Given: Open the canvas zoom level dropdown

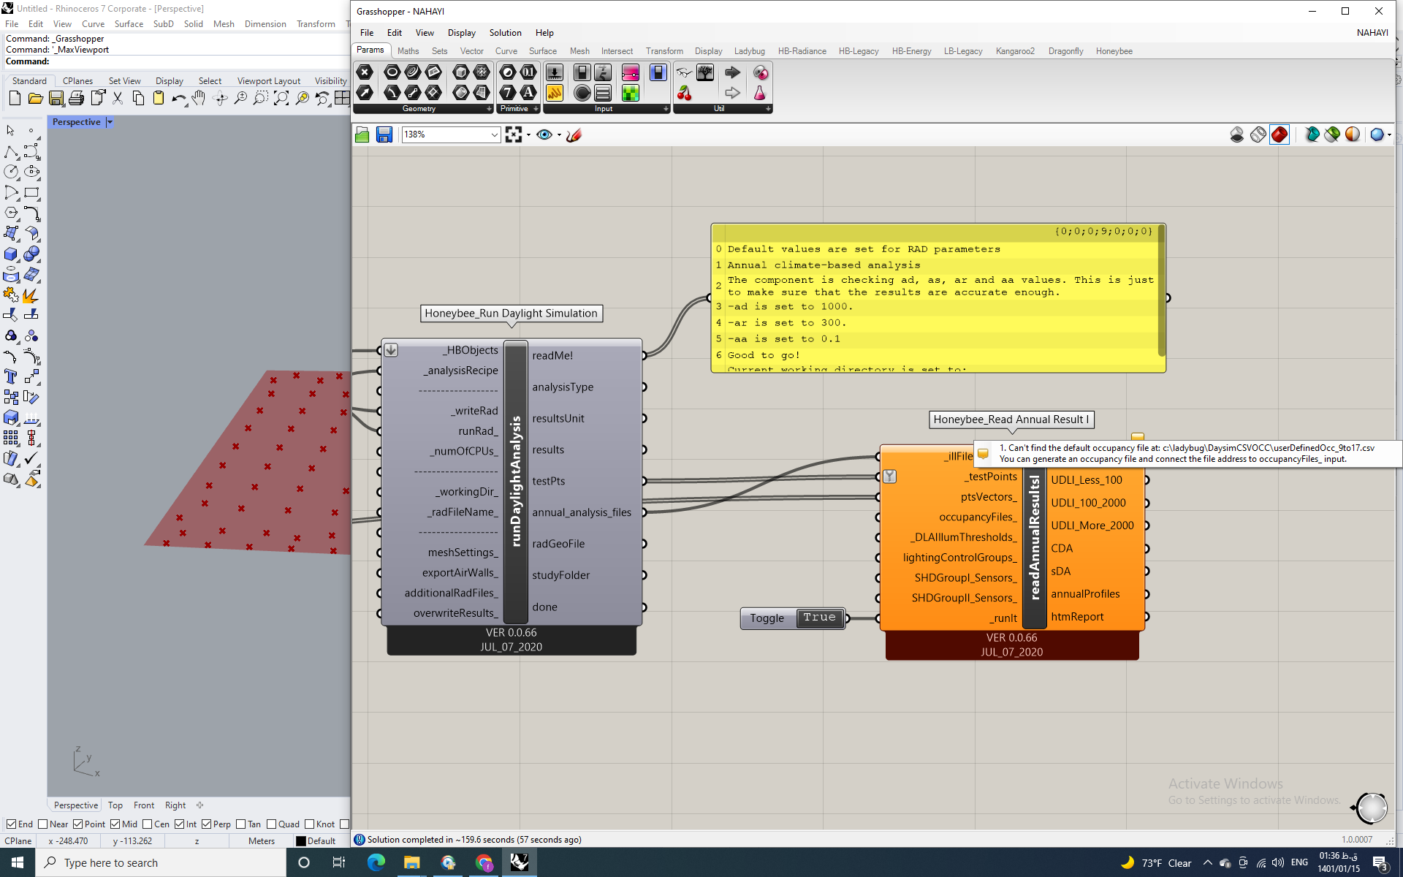Looking at the screenshot, I should [x=495, y=134].
